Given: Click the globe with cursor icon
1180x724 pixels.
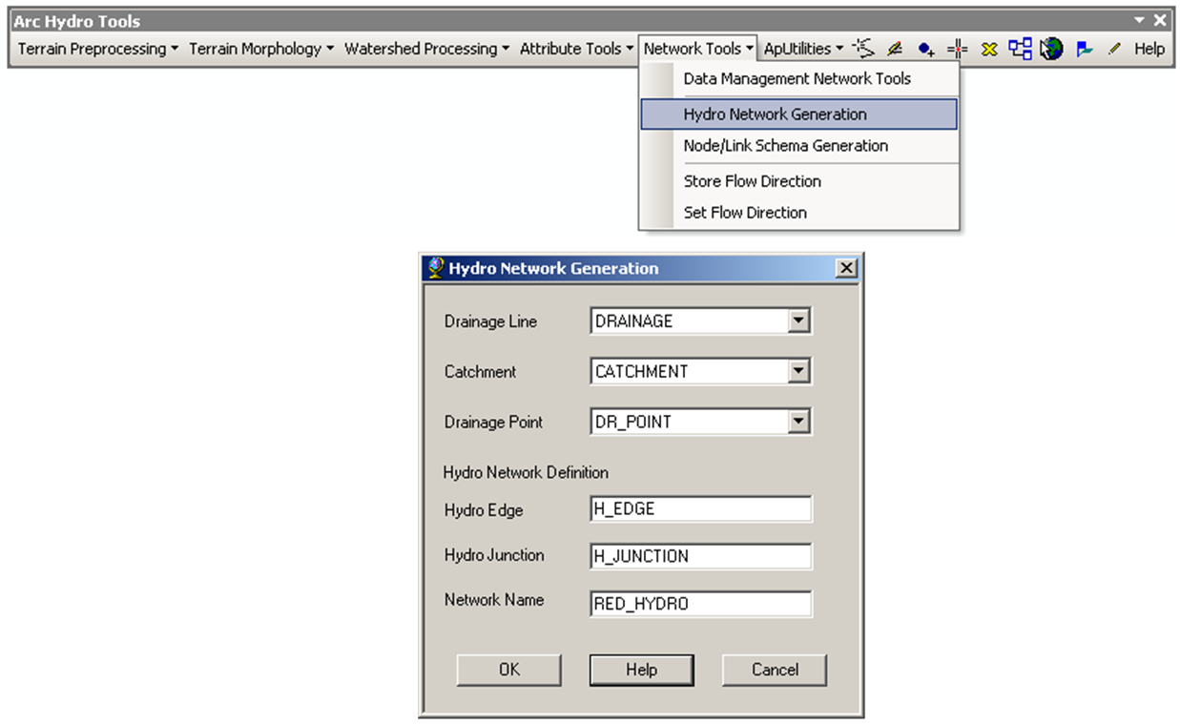Looking at the screenshot, I should click(1051, 49).
